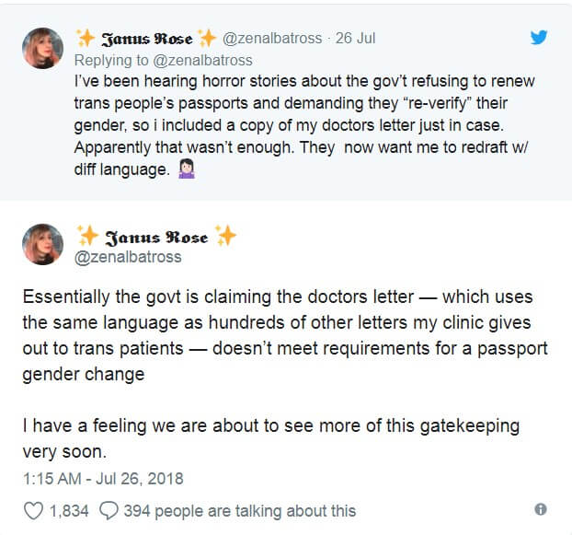Click the sentence "I have a feeling we are about"
Viewport: 572px width, 535px height.
(271, 439)
